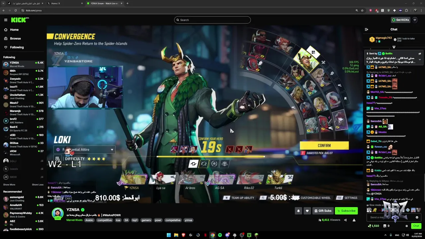The height and width of the screenshot is (239, 425).
Task: Click Show Less under Following list
Action: point(38,185)
